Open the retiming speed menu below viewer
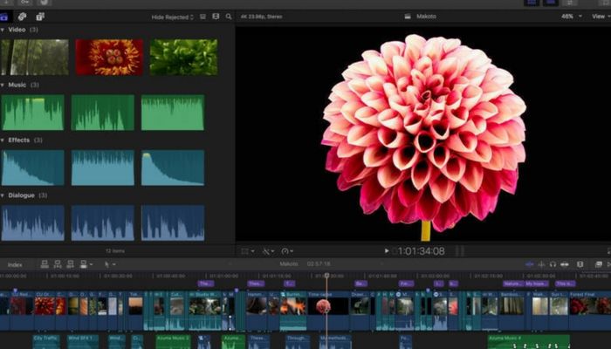The image size is (611, 349). tap(288, 251)
